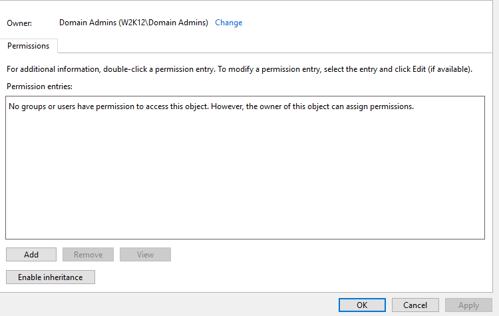Click the Owner: label
This screenshot has height=316, width=499.
19,23
